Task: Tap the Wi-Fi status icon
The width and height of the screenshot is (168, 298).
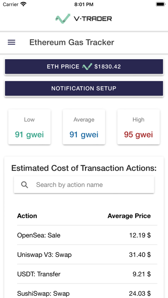Action: click(x=24, y=4)
